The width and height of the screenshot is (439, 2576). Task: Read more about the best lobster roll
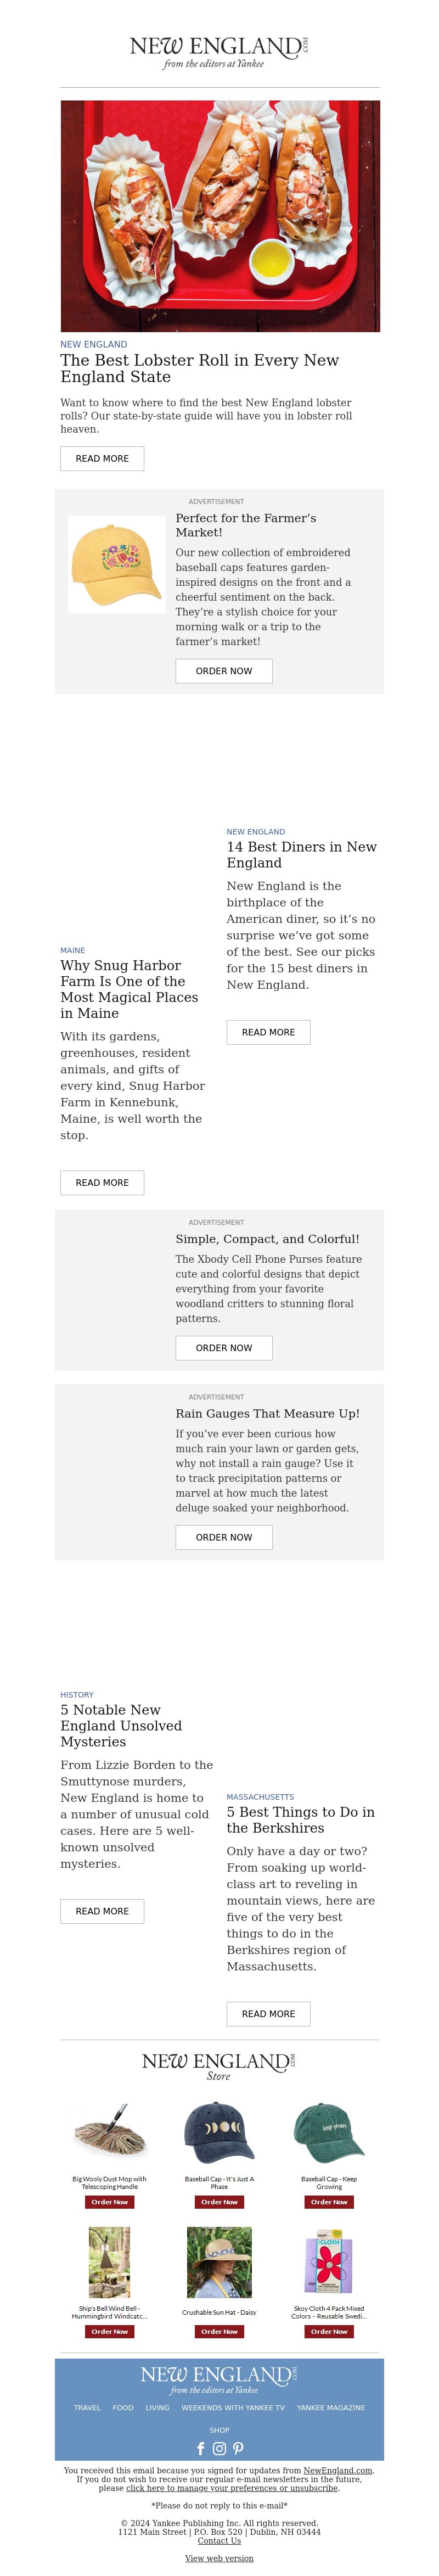pos(102,458)
